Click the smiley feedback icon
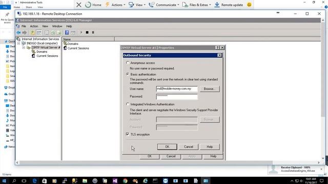This screenshot has width=328, height=184. [x=249, y=5]
